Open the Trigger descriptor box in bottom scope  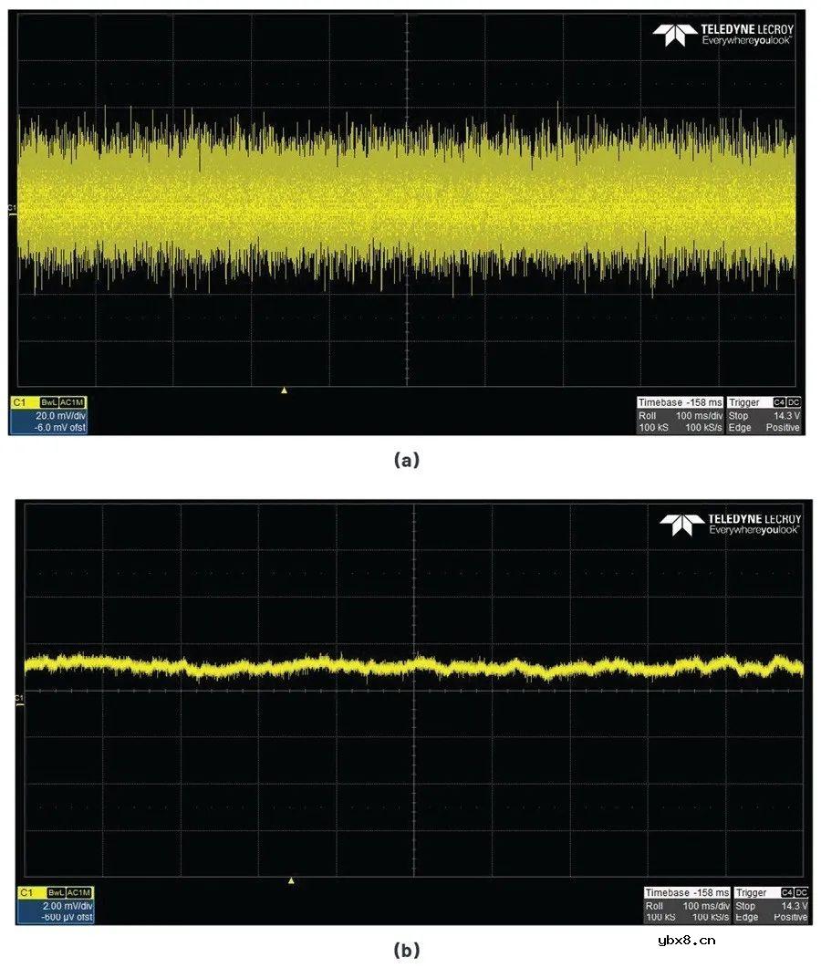point(771,905)
